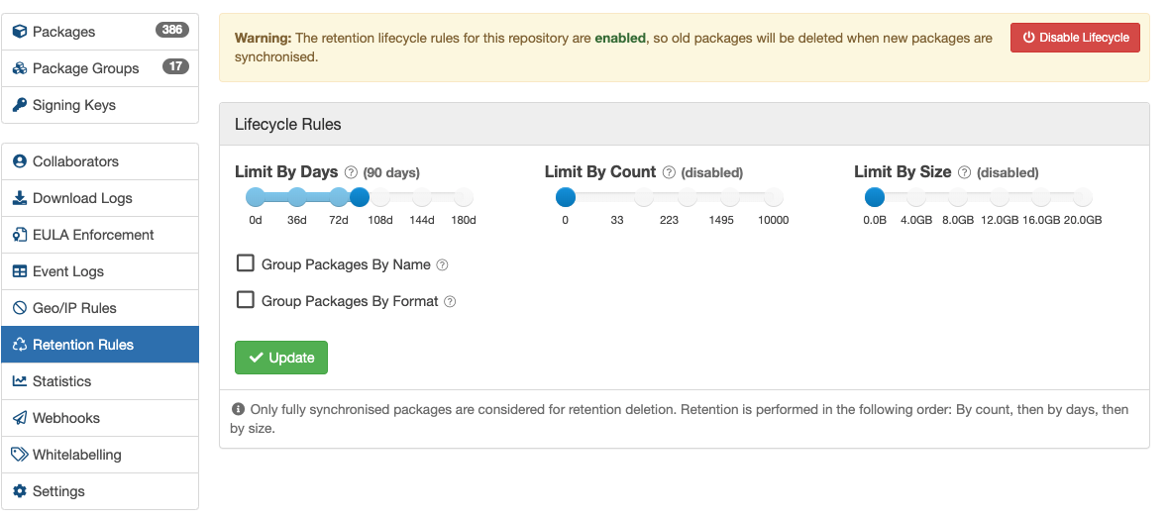Click the Whitelabelling tag icon

pos(20,455)
